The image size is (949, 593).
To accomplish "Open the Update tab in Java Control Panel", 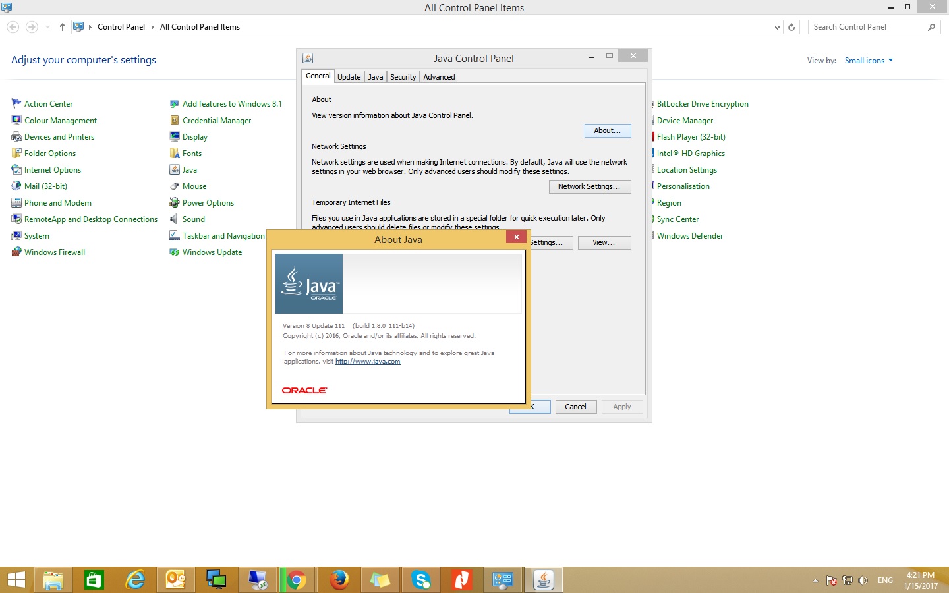I will pos(349,77).
